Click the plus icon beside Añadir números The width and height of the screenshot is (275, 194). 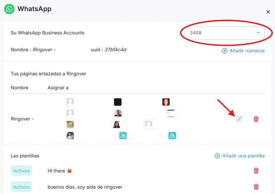pos(224,51)
